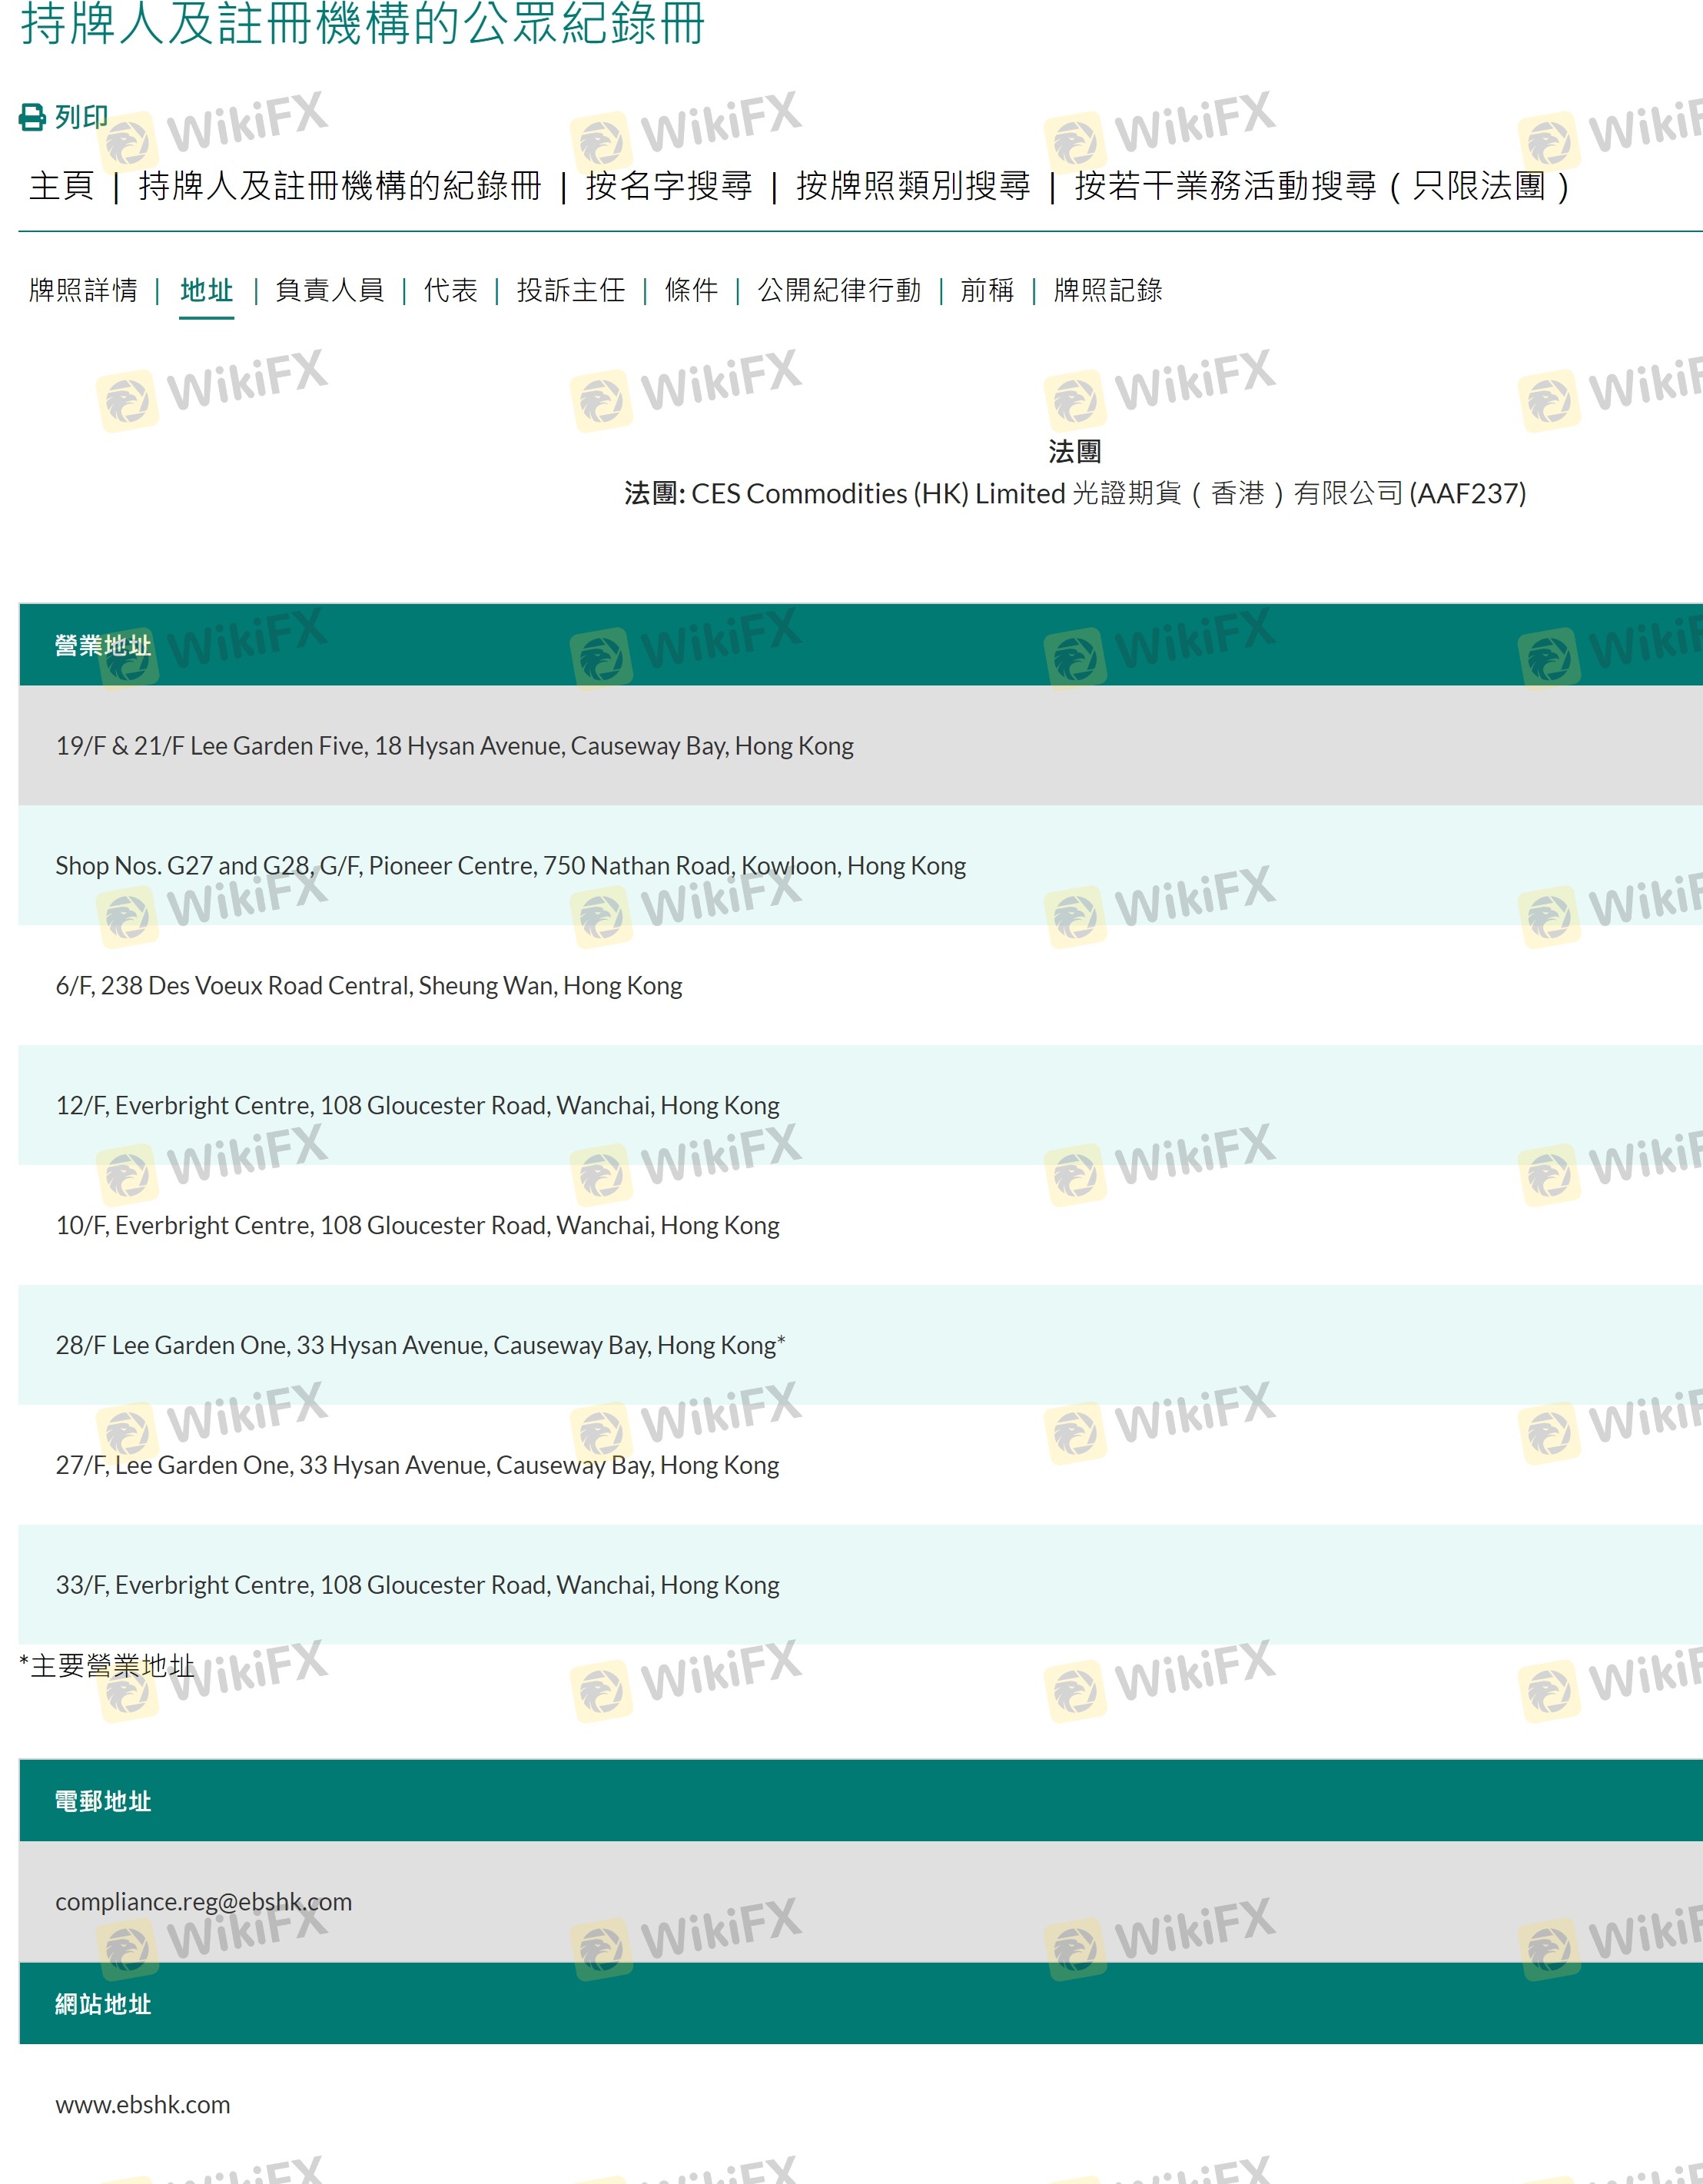Open 按名字搜尋 search page
This screenshot has height=2184, width=1703.
pyautogui.click(x=669, y=186)
